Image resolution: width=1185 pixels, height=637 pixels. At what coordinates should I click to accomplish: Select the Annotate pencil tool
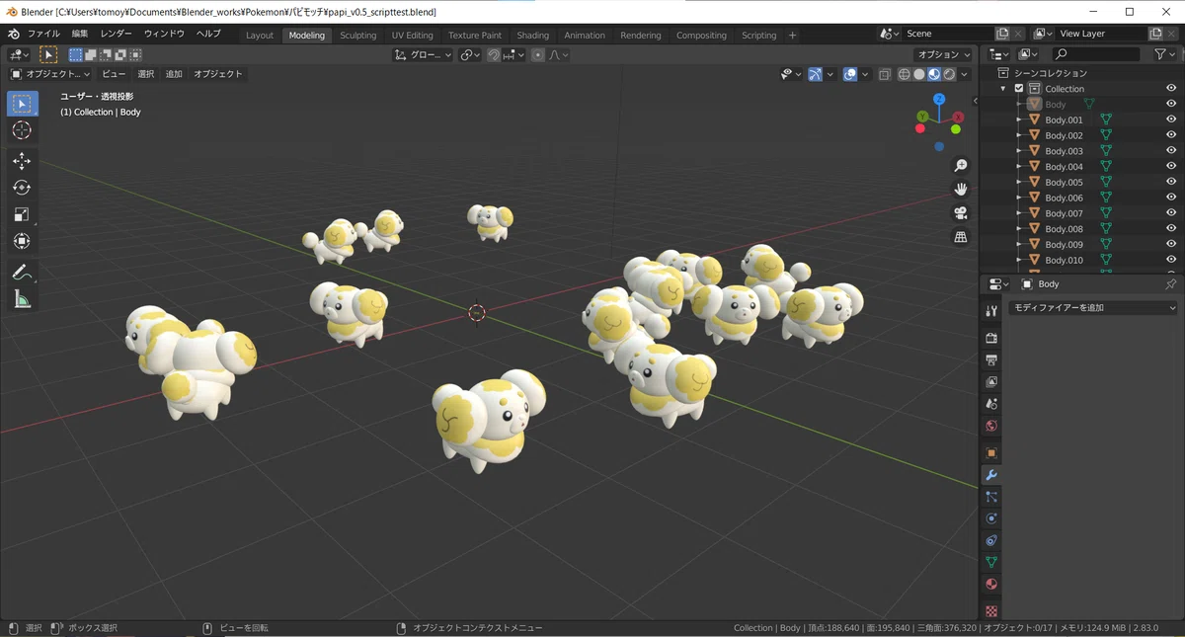(22, 272)
